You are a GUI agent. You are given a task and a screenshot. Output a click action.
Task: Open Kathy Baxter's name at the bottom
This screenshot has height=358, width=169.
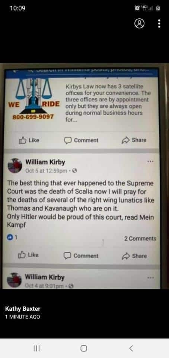click(x=23, y=309)
